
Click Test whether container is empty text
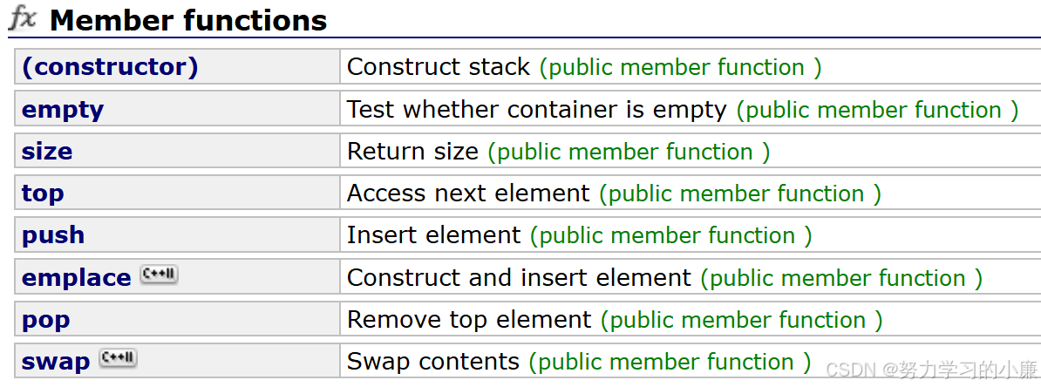[536, 110]
